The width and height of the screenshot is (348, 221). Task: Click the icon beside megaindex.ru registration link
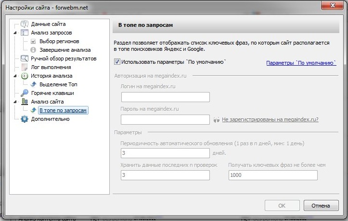click(x=217, y=119)
